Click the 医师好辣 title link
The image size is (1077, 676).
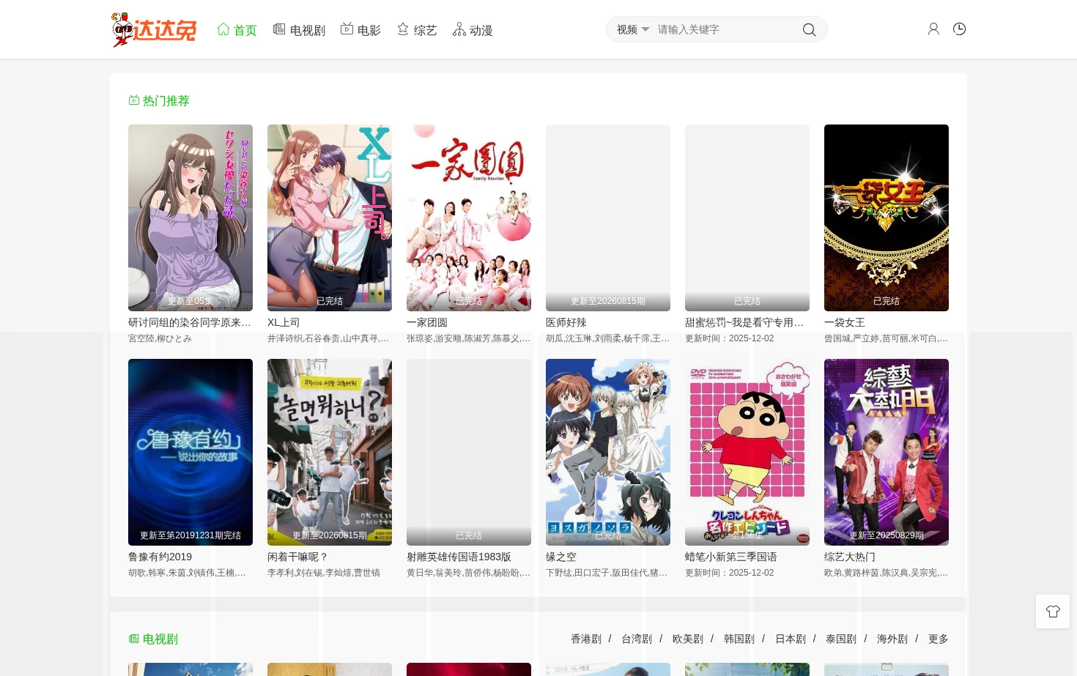point(566,322)
